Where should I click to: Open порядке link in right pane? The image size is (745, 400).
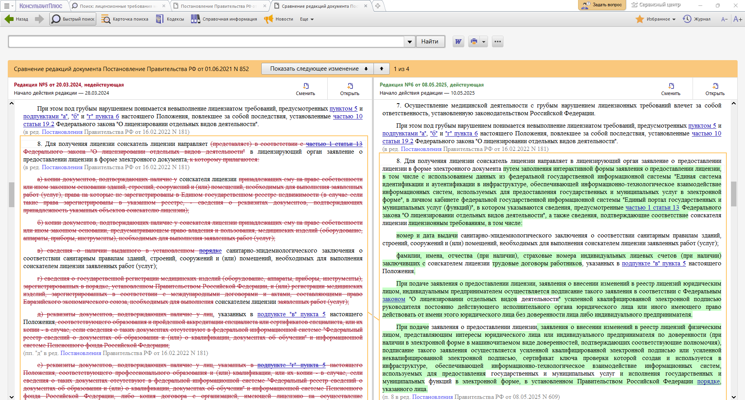(709, 381)
